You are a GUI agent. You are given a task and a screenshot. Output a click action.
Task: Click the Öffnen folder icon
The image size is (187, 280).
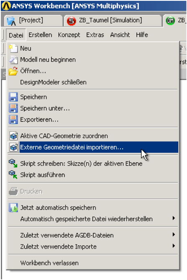click(13, 71)
